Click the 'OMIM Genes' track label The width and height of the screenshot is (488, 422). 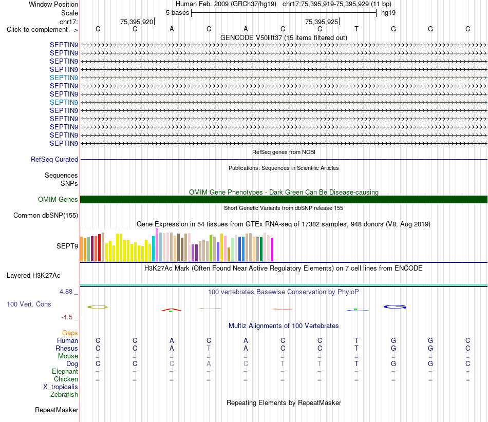coord(58,199)
